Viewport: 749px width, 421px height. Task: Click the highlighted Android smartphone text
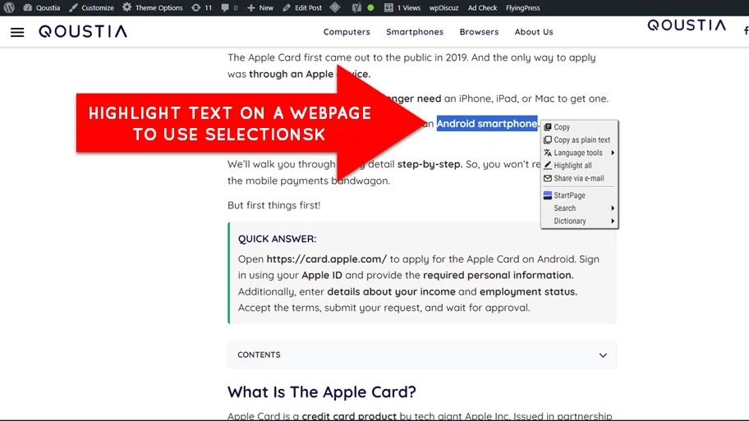point(487,124)
